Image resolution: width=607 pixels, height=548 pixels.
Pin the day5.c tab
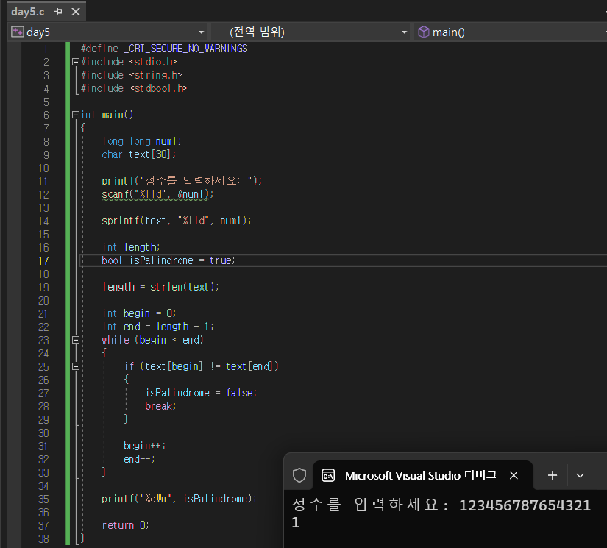(x=58, y=12)
